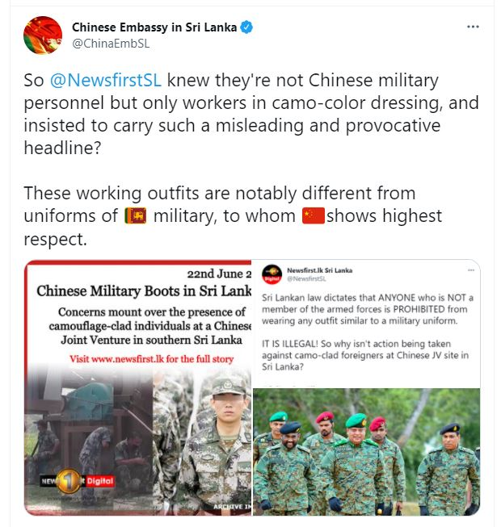Click the tweet text about camo-color dressing
501x527 pixels.
(x=251, y=114)
